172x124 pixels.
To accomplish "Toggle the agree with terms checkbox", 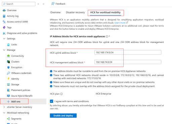I will (51, 101).
